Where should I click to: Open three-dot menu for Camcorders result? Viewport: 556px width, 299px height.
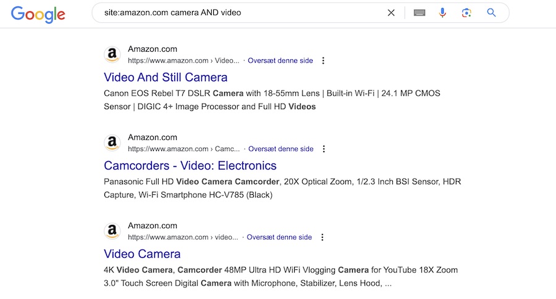324,149
